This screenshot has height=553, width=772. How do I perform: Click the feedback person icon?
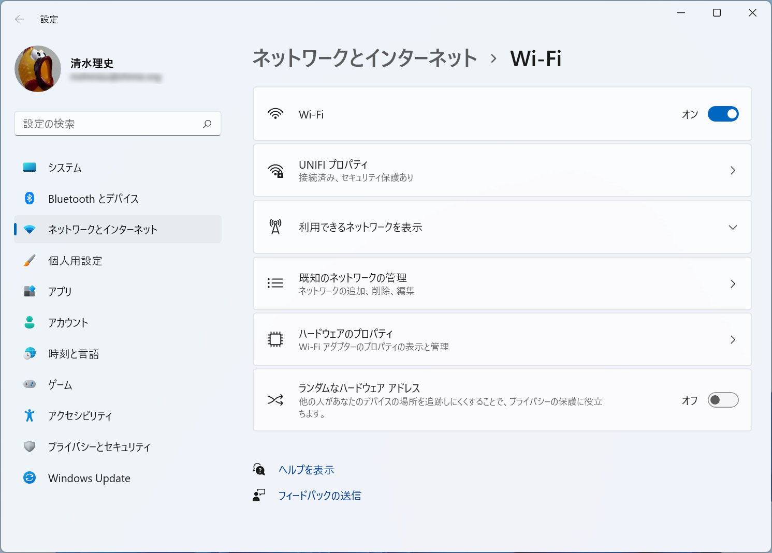pos(258,495)
